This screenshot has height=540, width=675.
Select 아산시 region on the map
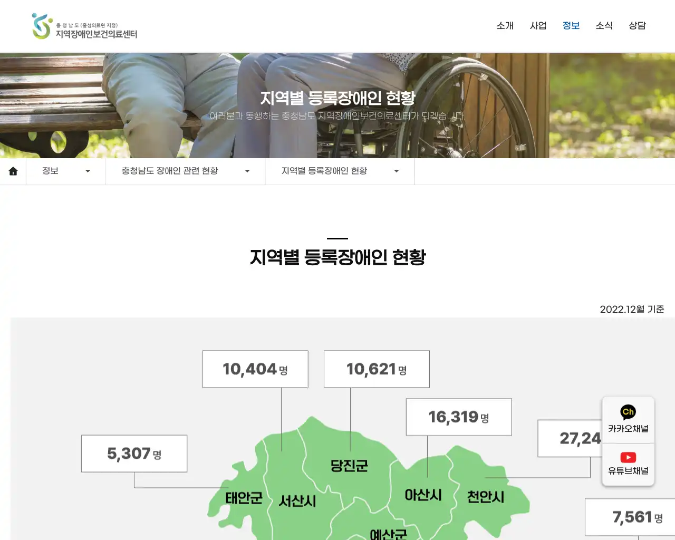click(423, 495)
